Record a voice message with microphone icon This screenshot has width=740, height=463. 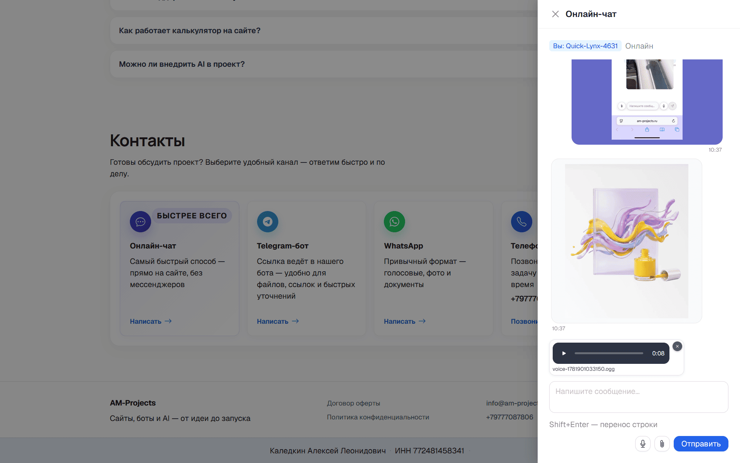tap(643, 444)
